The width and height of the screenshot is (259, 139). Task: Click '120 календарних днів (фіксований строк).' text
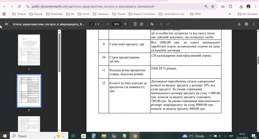click(181, 56)
